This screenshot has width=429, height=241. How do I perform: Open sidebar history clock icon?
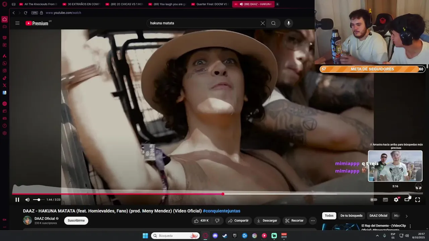tap(4, 126)
